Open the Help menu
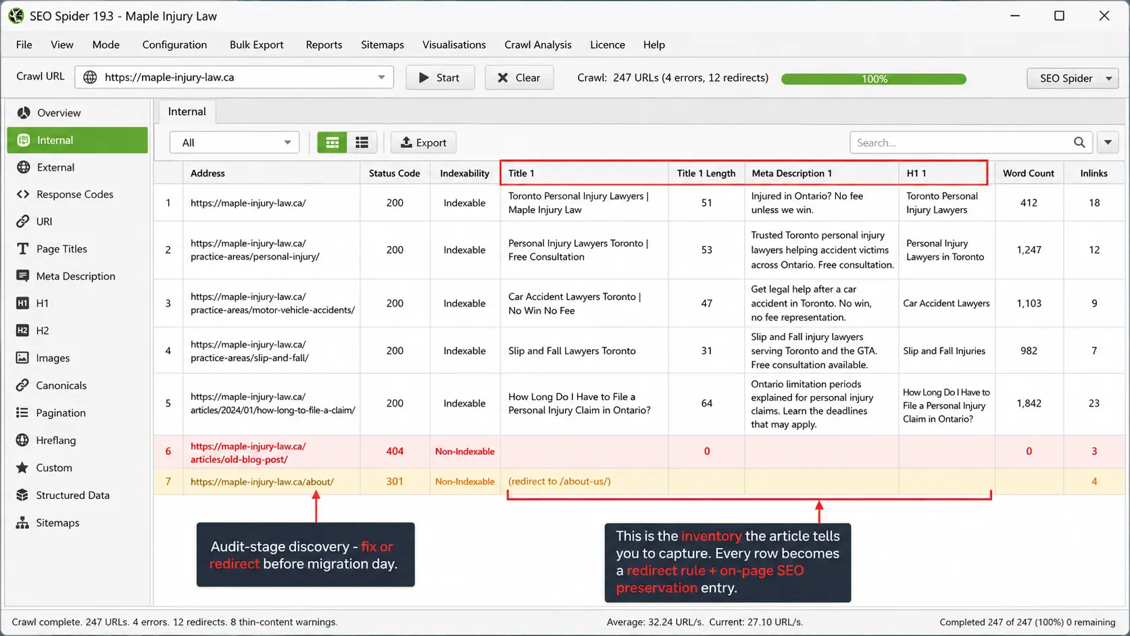 (654, 45)
